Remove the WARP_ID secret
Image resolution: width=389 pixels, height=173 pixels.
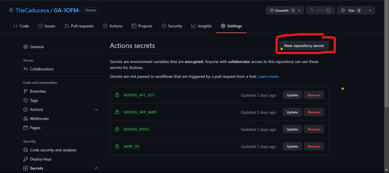[x=314, y=146]
